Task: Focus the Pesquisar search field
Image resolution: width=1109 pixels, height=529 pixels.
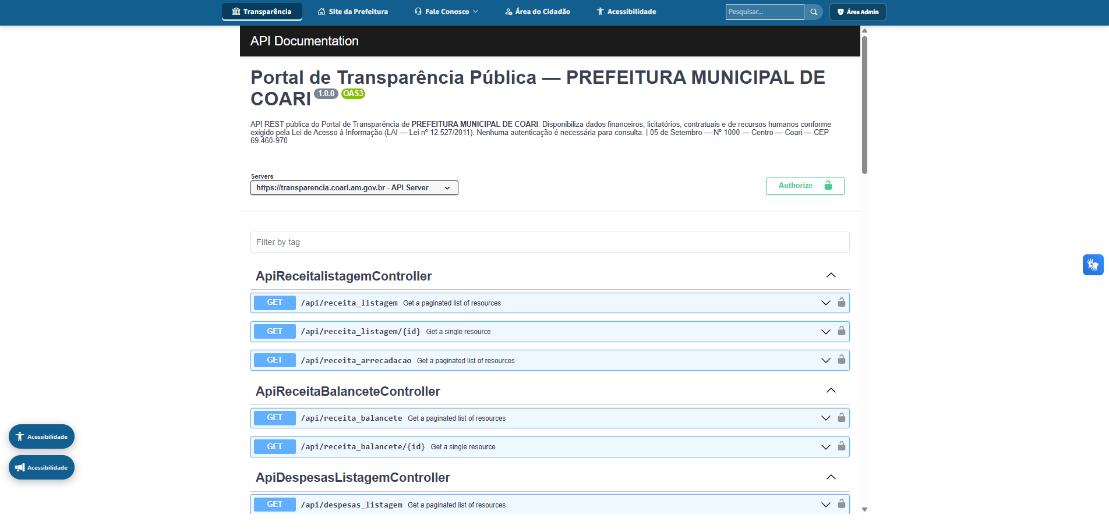Action: coord(765,12)
